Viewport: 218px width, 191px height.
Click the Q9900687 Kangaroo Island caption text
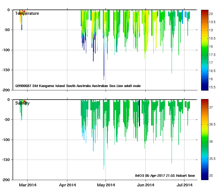click(78, 86)
